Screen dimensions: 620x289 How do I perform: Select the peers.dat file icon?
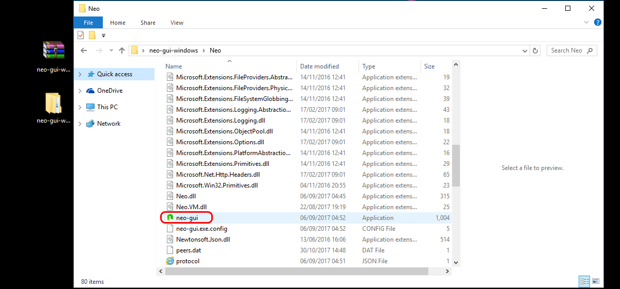170,250
